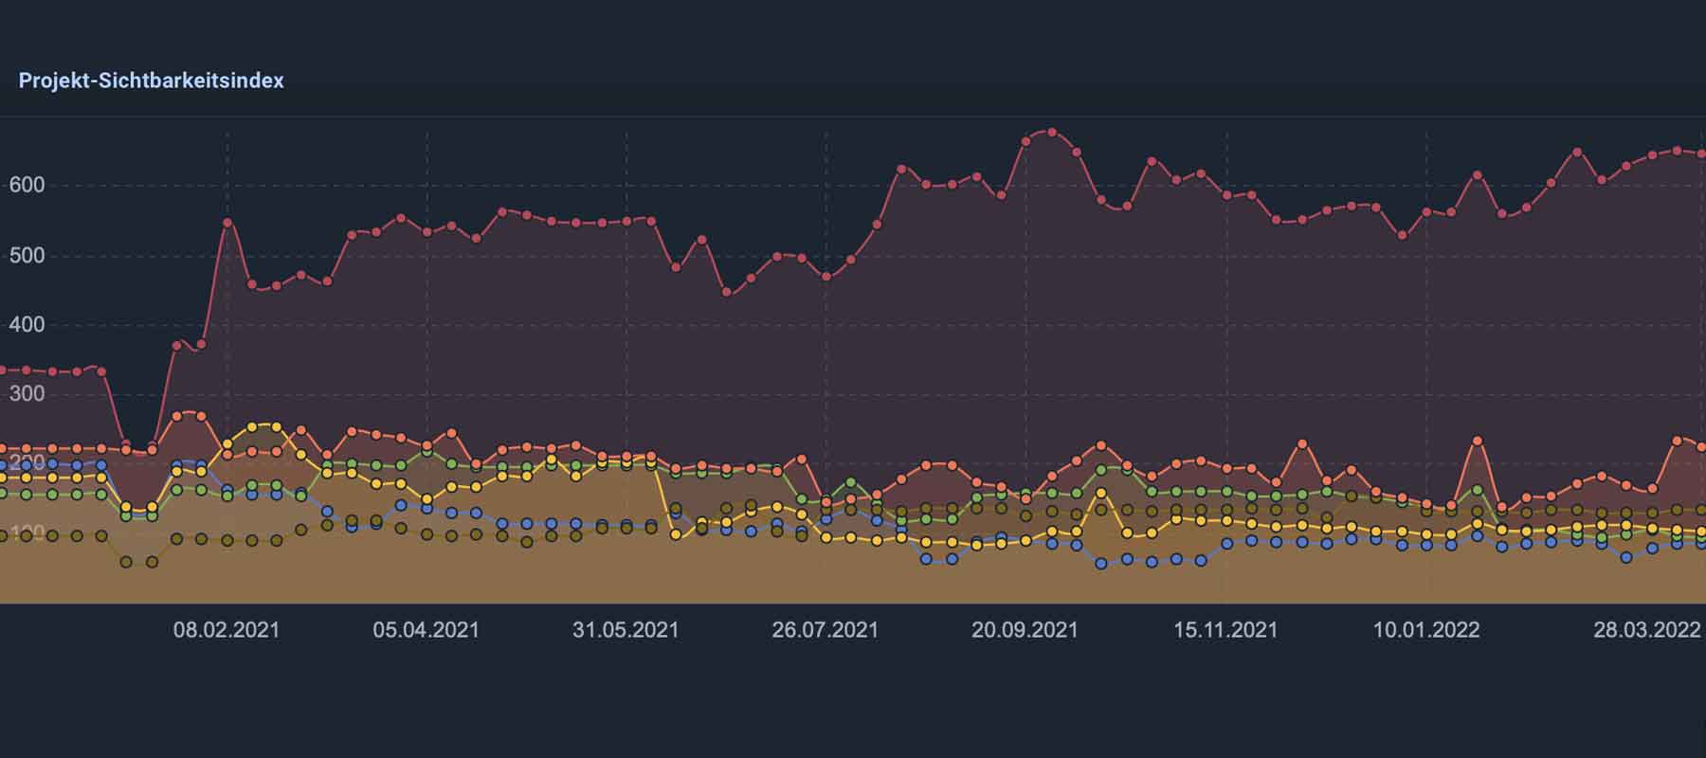The height and width of the screenshot is (758, 1706).
Task: Select the 20.09.2021 date label
Action: pos(1025,629)
